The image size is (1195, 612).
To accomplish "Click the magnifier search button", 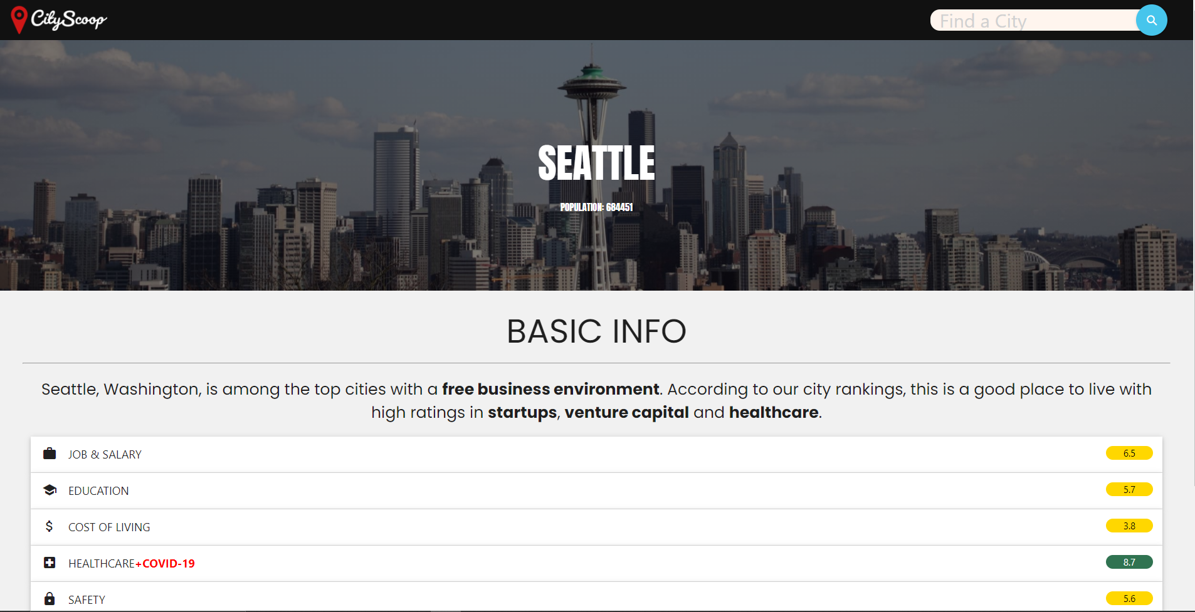I will (x=1151, y=20).
